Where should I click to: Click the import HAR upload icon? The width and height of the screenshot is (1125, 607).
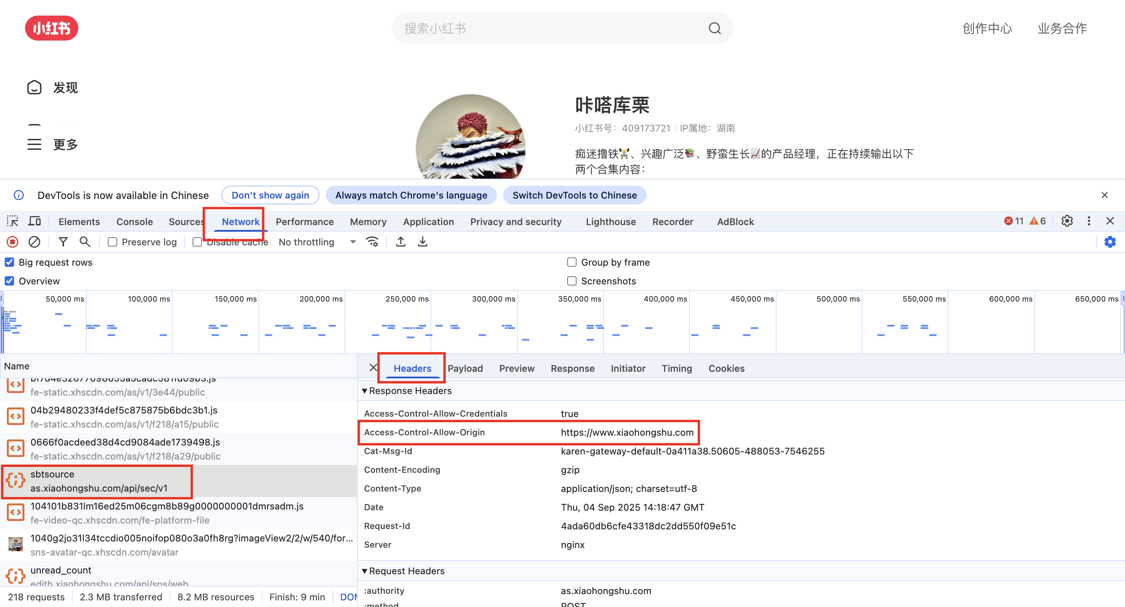coord(400,242)
